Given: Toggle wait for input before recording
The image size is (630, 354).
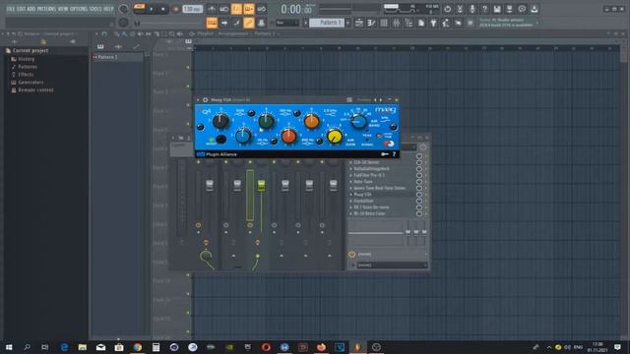Looking at the screenshot, I should pos(224,9).
